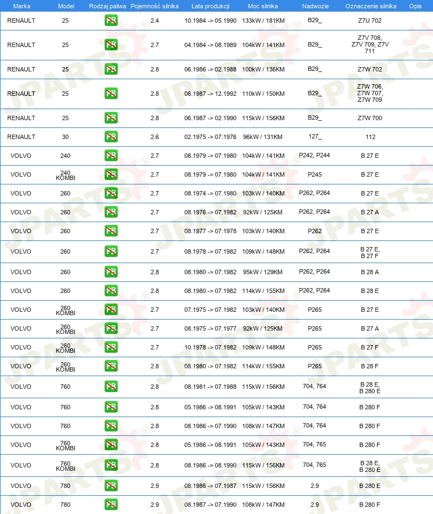Select power value 96kW / 131KM

tap(262, 137)
